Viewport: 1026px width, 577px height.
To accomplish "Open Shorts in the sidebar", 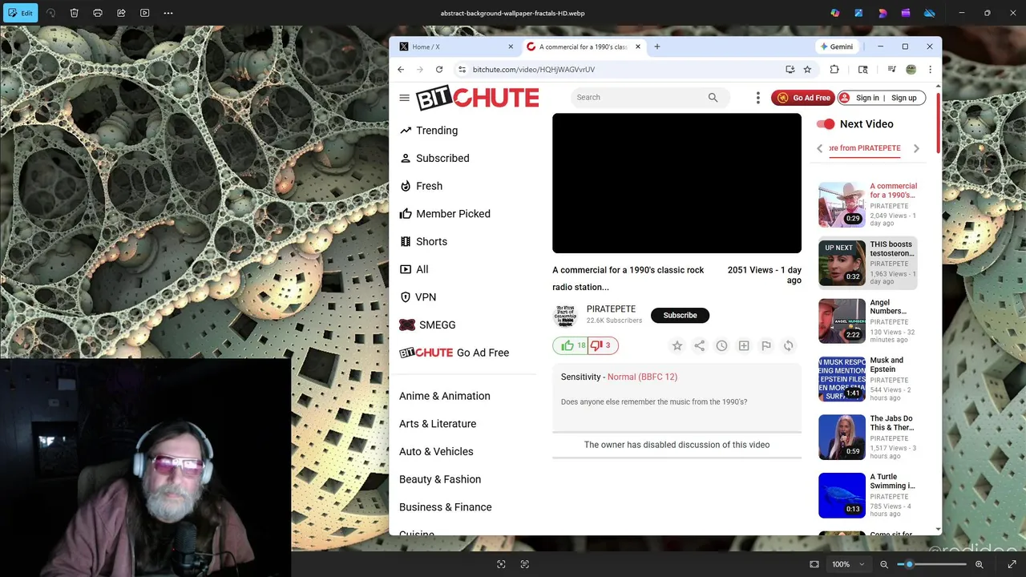I will pyautogui.click(x=431, y=241).
